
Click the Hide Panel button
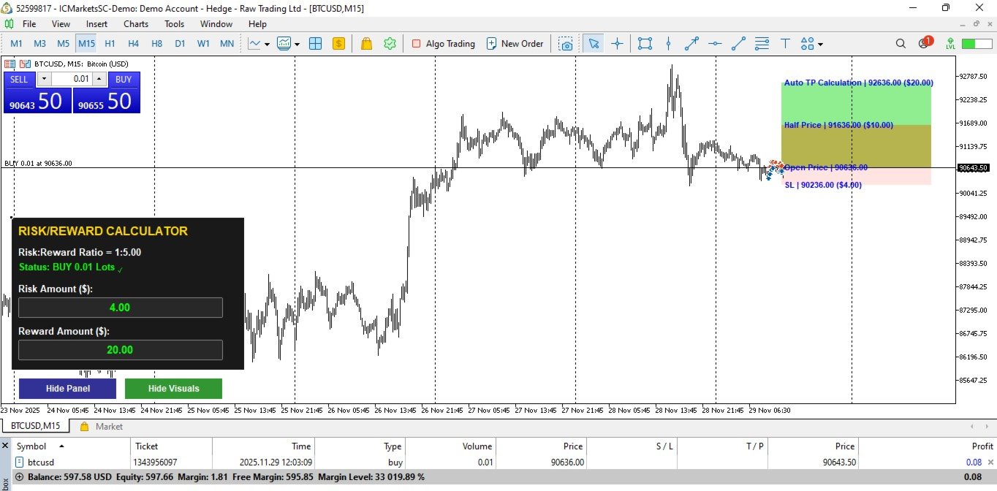67,389
